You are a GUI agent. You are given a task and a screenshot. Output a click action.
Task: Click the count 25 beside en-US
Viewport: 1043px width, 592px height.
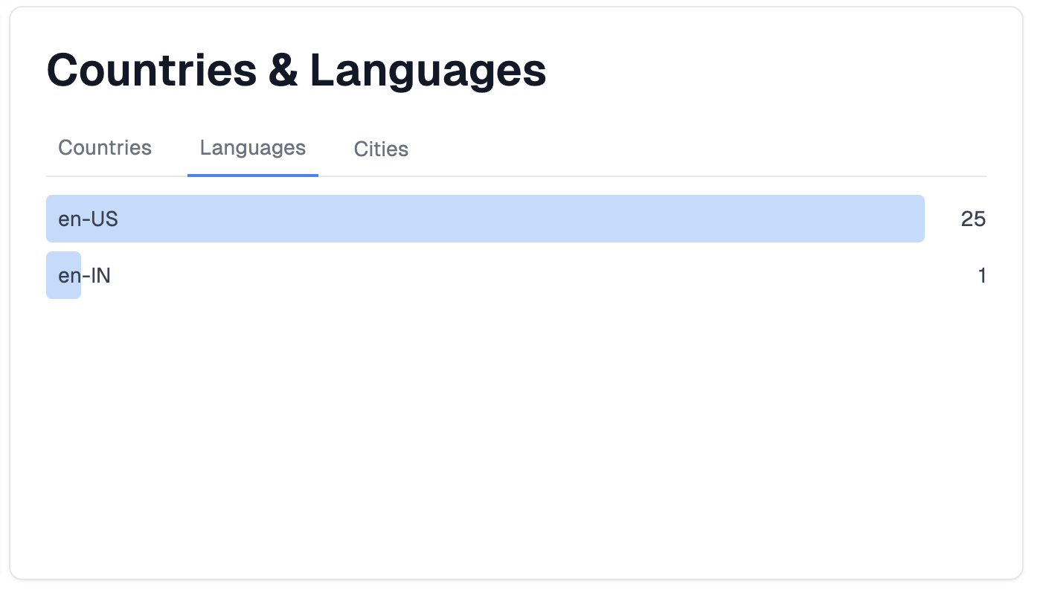973,219
